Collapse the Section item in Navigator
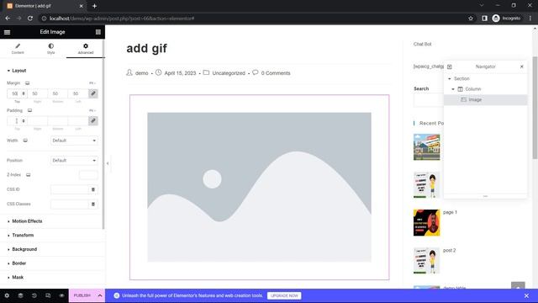Viewport: 538px width, 303px height. [450, 78]
